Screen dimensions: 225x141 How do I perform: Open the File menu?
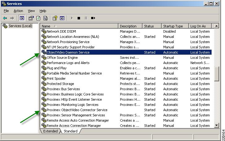(6, 11)
